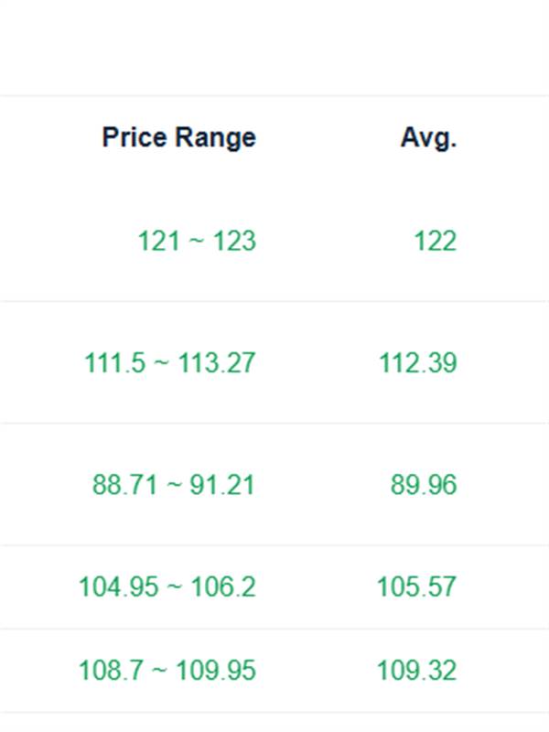549x732 pixels.
Task: Click the Price Range column header
Action: click(178, 138)
